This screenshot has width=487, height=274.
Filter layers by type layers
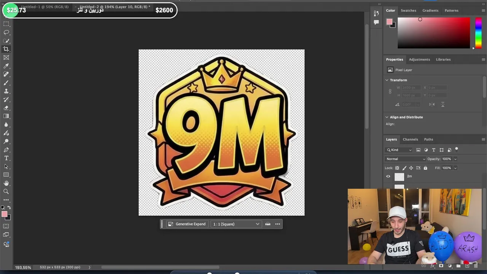[433, 150]
